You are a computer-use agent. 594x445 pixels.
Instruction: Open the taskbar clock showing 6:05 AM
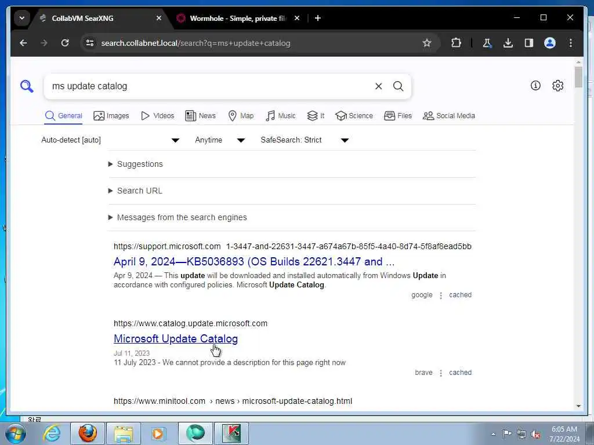point(564,434)
